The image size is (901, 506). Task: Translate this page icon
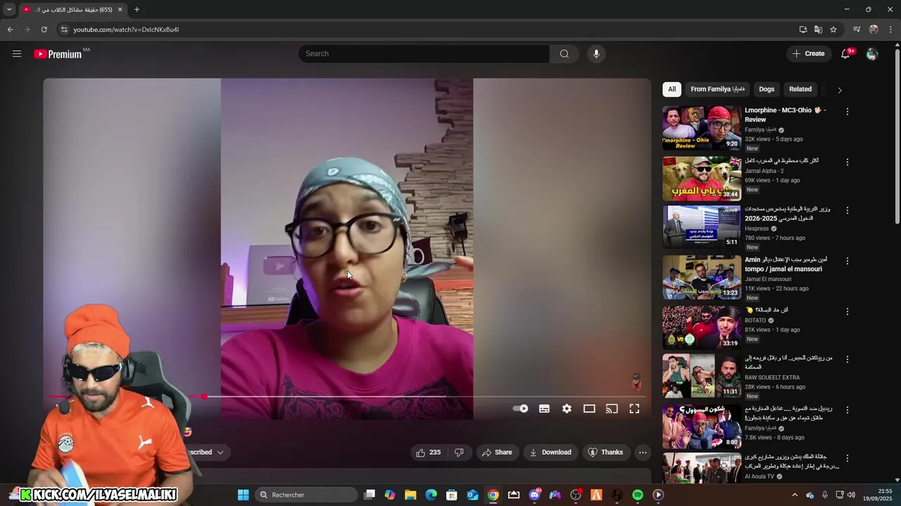[818, 30]
